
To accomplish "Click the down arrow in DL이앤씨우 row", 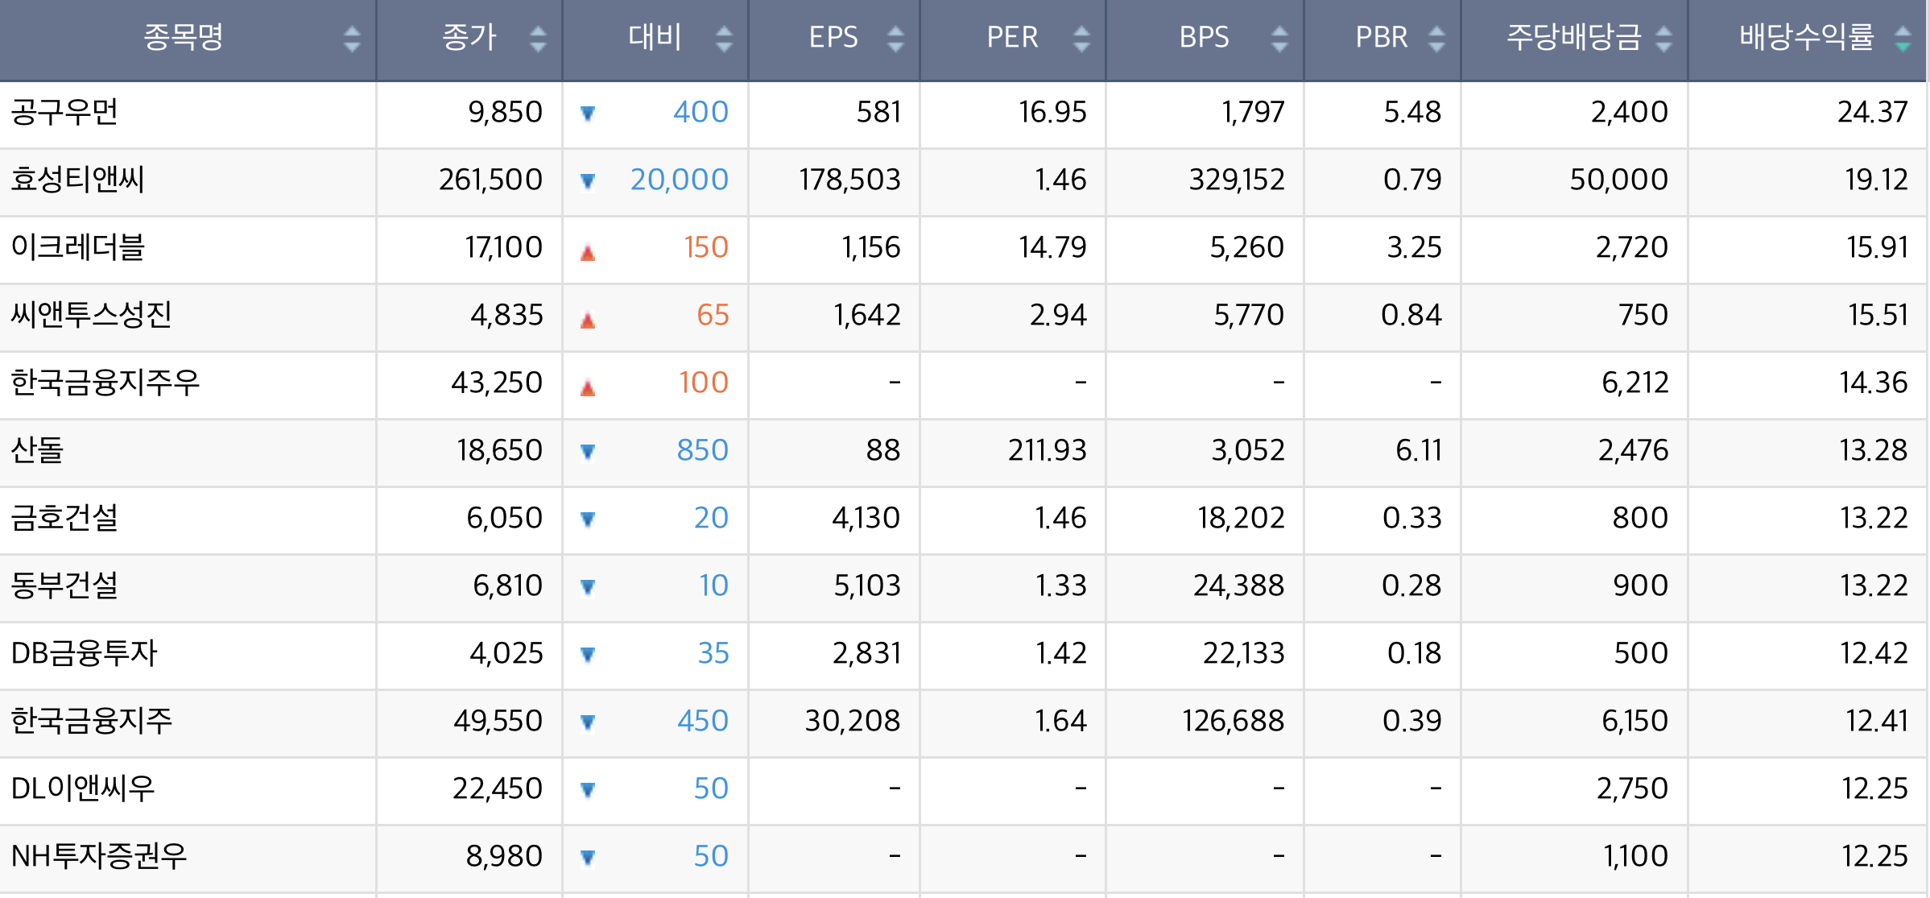I will click(588, 790).
